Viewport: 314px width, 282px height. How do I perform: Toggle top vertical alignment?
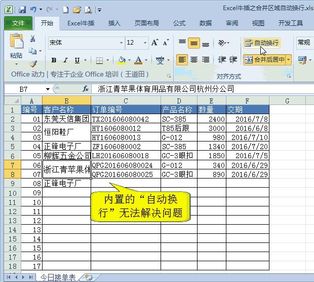[x=182, y=43]
